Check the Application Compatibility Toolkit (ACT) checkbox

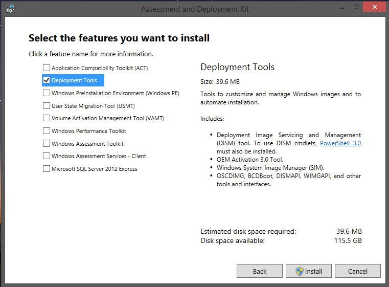click(47, 68)
